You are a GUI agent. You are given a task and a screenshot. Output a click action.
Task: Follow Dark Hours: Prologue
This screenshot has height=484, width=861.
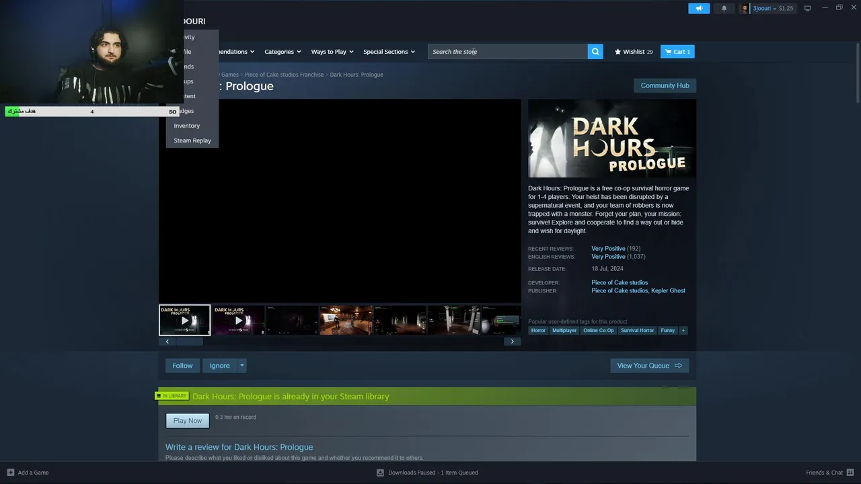[x=182, y=366]
